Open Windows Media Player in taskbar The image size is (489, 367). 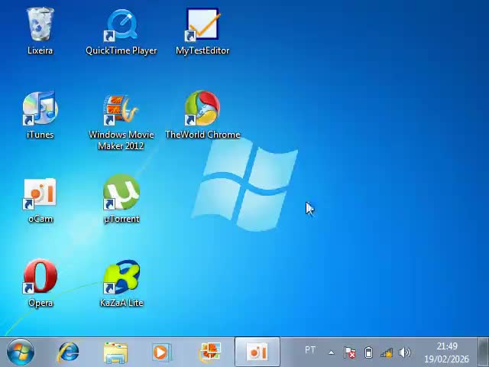click(161, 352)
